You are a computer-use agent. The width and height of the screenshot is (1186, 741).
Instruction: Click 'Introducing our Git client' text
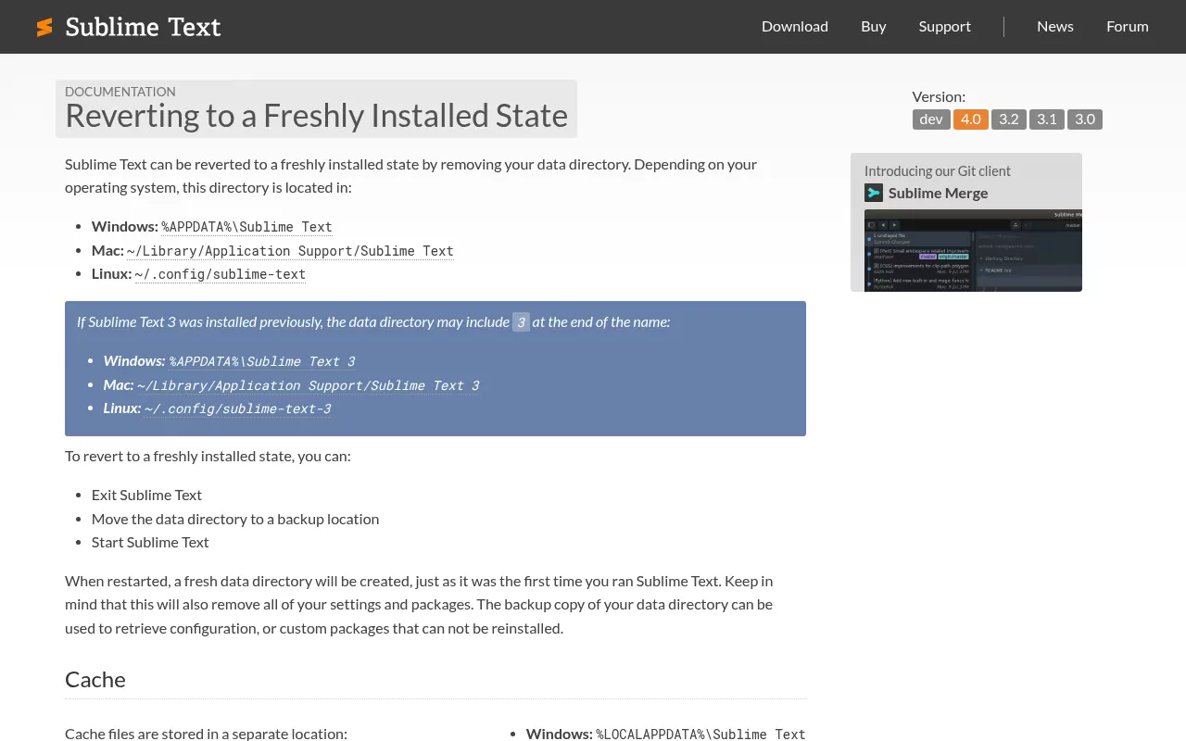(x=938, y=171)
